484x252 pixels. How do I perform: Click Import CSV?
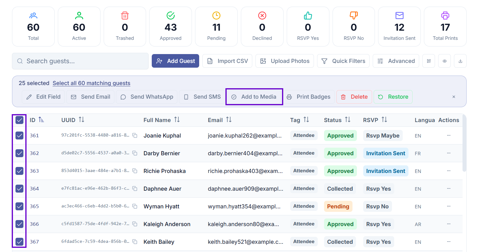tap(227, 61)
